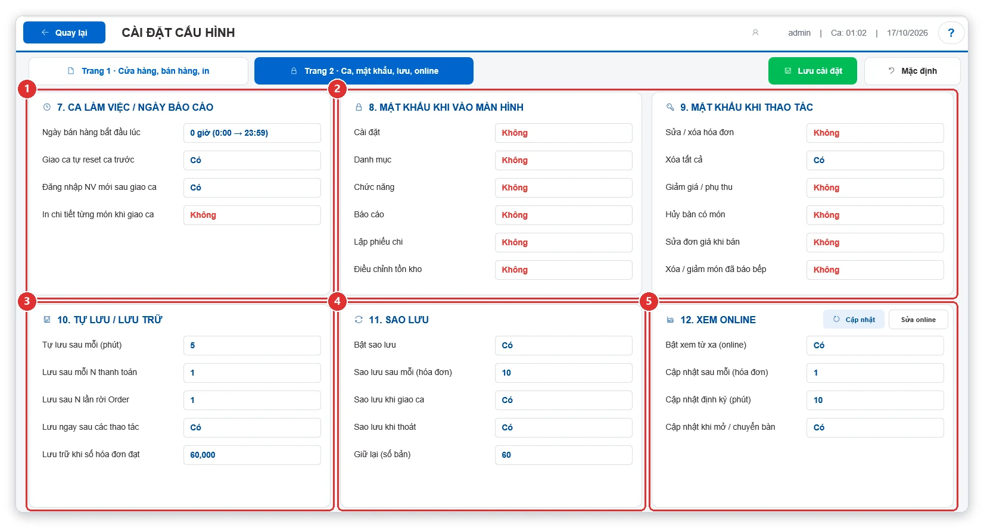This screenshot has width=984, height=528.
Task: Toggle In chi tiết từng món khi giao ca
Action: tap(252, 215)
